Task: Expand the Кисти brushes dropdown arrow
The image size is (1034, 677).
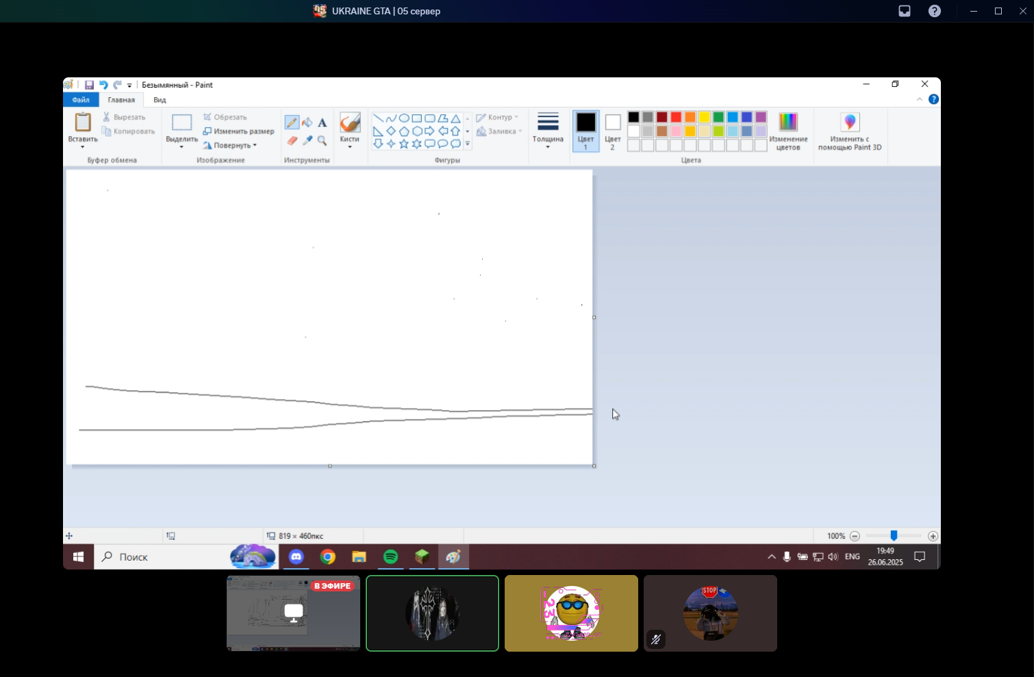Action: [350, 147]
